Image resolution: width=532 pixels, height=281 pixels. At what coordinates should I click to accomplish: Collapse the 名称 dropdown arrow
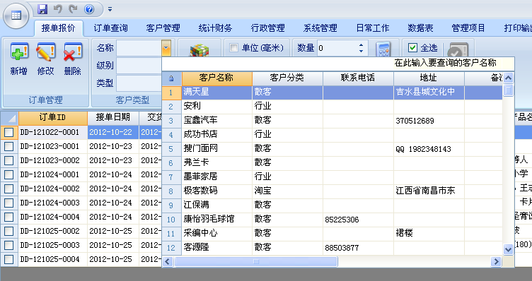click(x=166, y=48)
